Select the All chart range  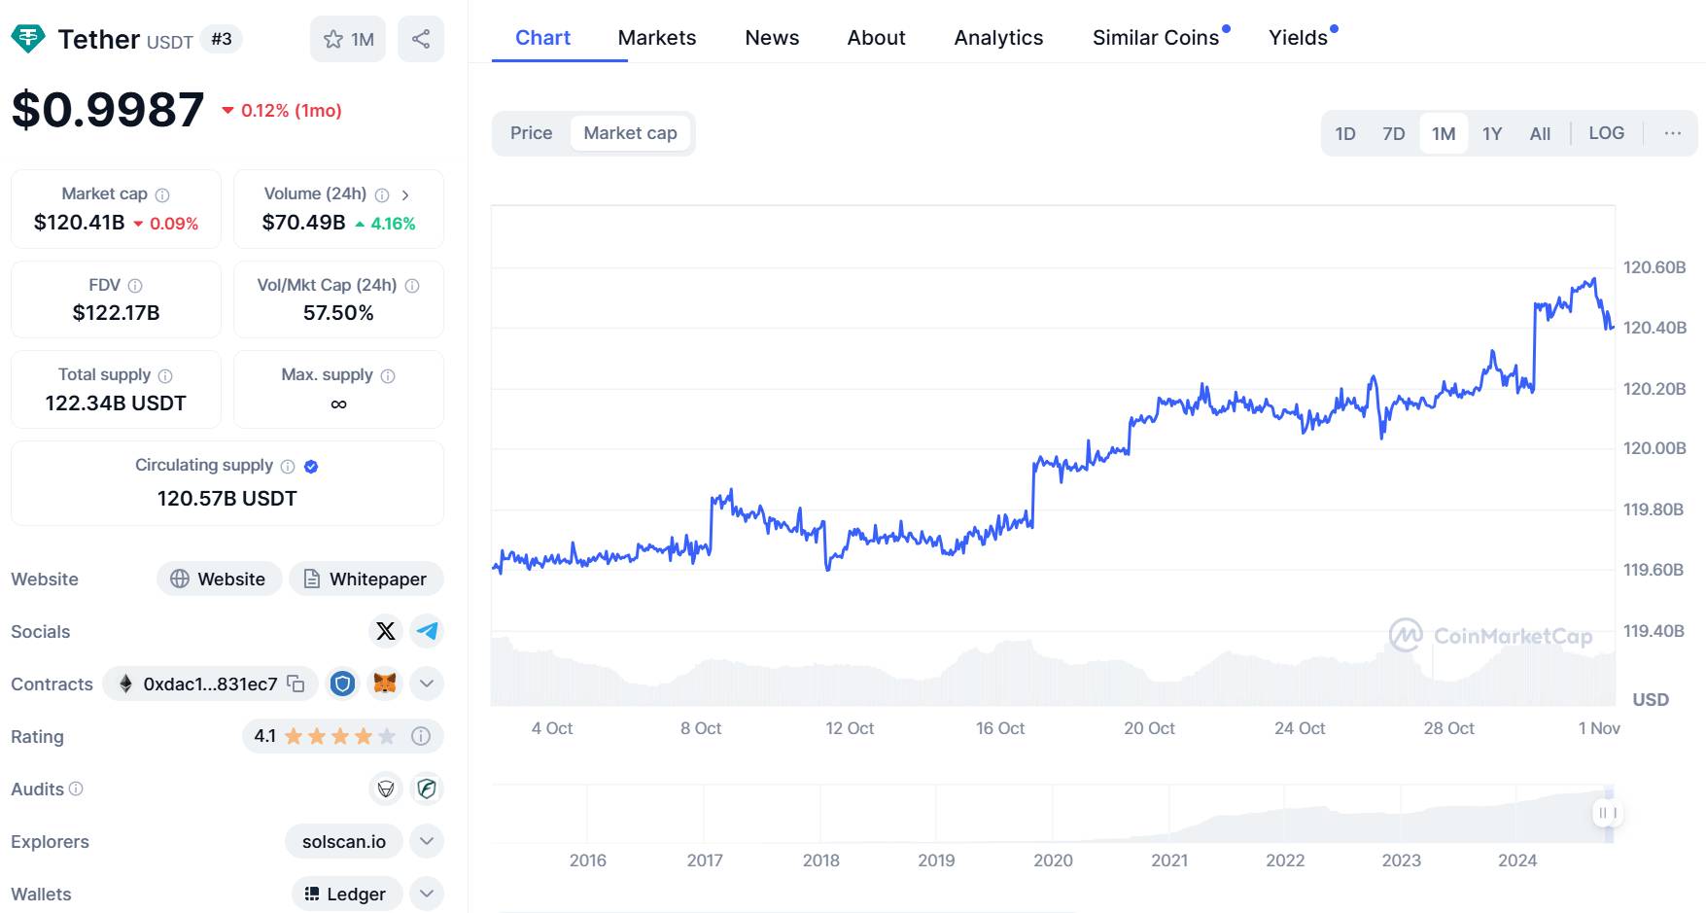point(1540,133)
